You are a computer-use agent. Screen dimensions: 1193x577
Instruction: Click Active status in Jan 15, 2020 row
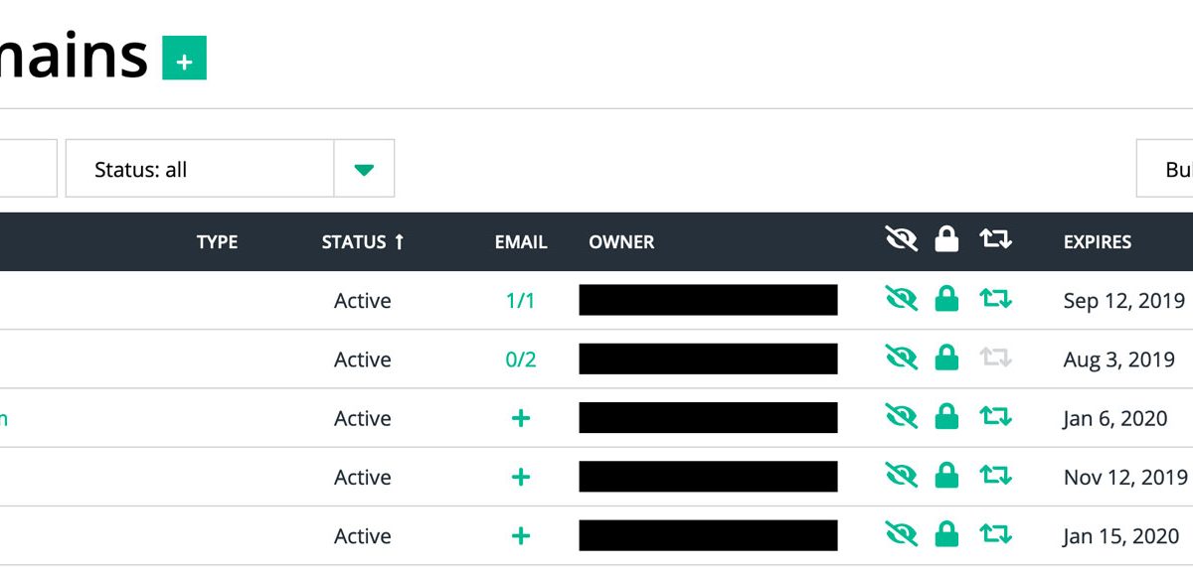(363, 536)
